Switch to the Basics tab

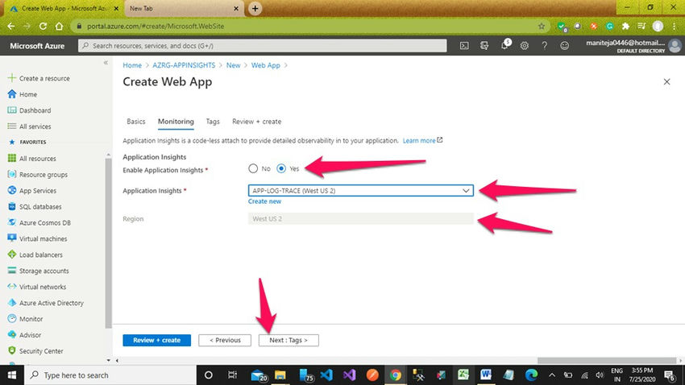pos(136,122)
